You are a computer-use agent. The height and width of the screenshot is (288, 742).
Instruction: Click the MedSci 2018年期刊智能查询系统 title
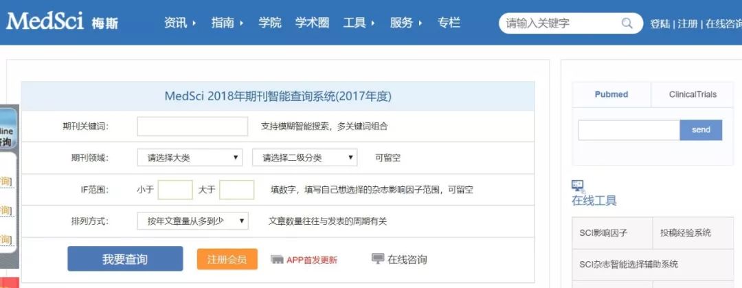(x=278, y=96)
